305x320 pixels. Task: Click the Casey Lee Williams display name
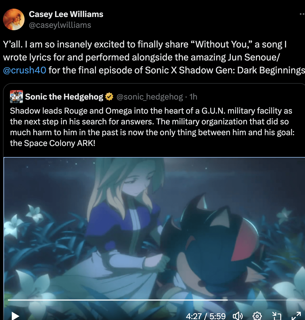[x=66, y=14]
